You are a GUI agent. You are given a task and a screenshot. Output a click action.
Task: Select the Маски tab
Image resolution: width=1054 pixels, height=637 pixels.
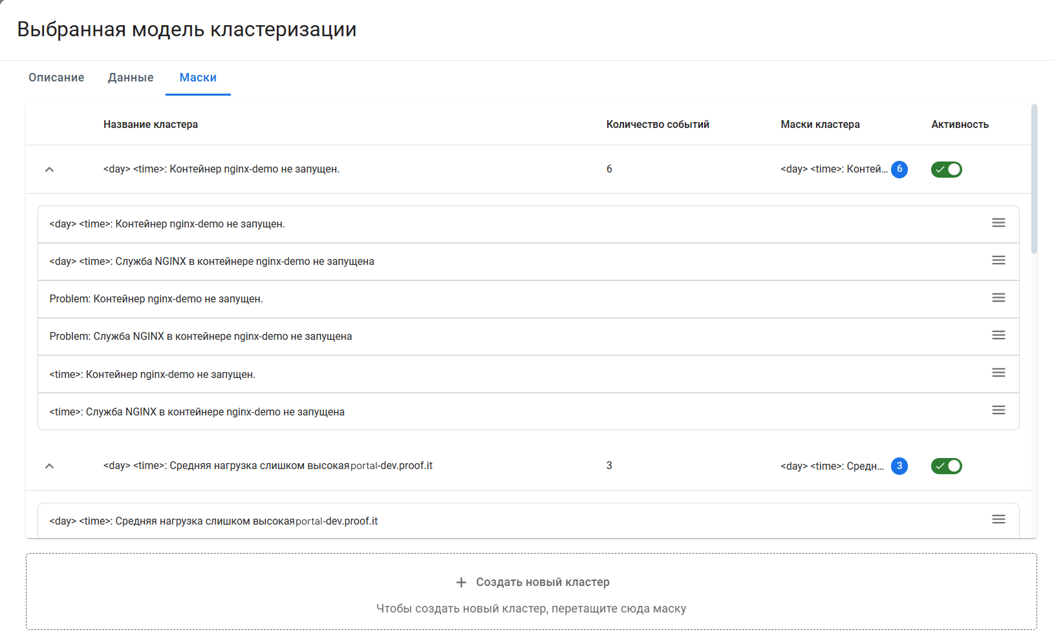point(198,78)
